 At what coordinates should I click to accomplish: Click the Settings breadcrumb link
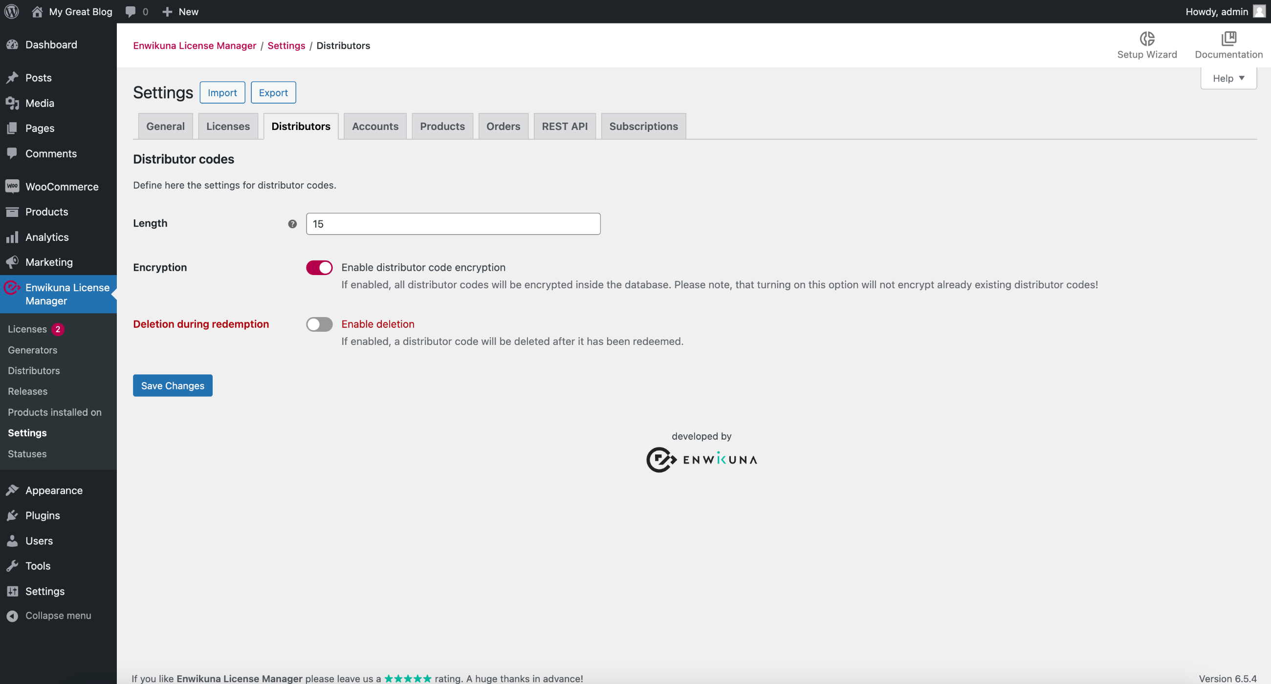pyautogui.click(x=286, y=45)
